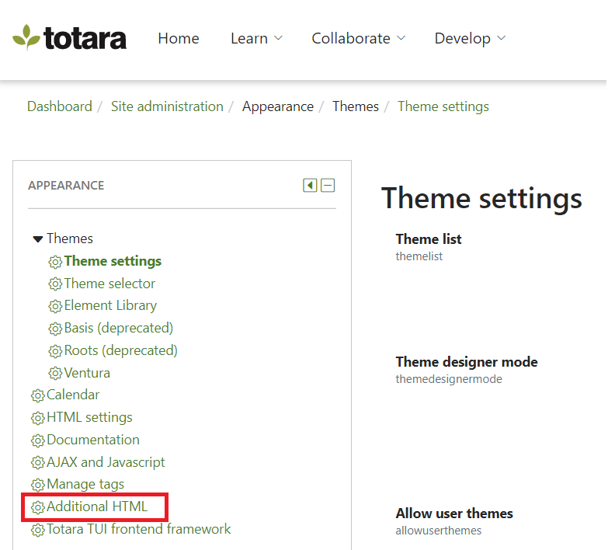This screenshot has height=550, width=608.
Task: Click gear icon beside Totara TUI frontend framework
Action: click(x=37, y=530)
